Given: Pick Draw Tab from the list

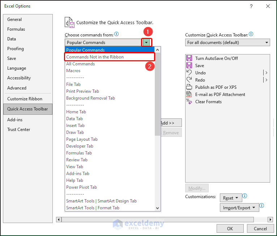Looking at the screenshot, I should (x=110, y=132).
